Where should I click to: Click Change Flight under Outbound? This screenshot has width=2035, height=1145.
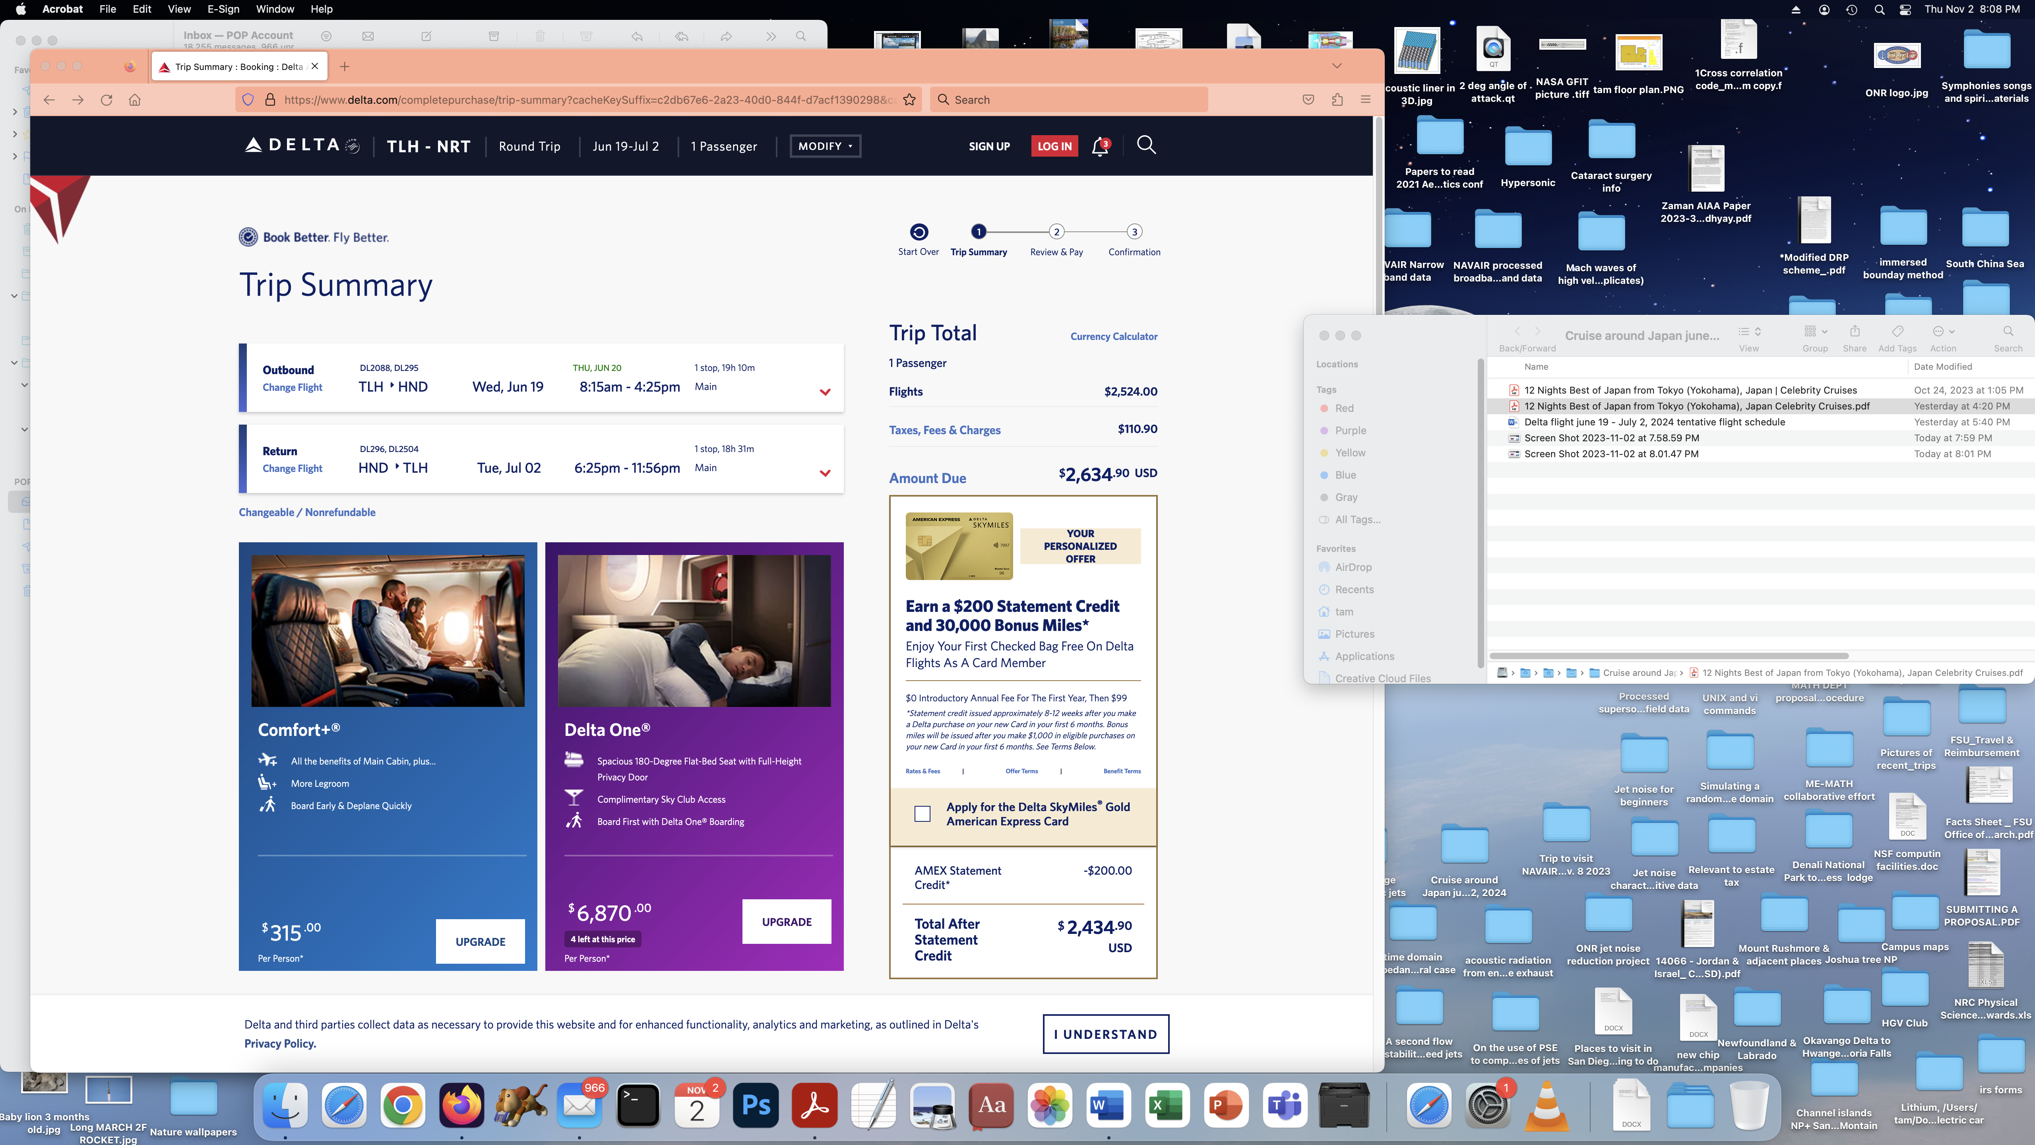292,387
